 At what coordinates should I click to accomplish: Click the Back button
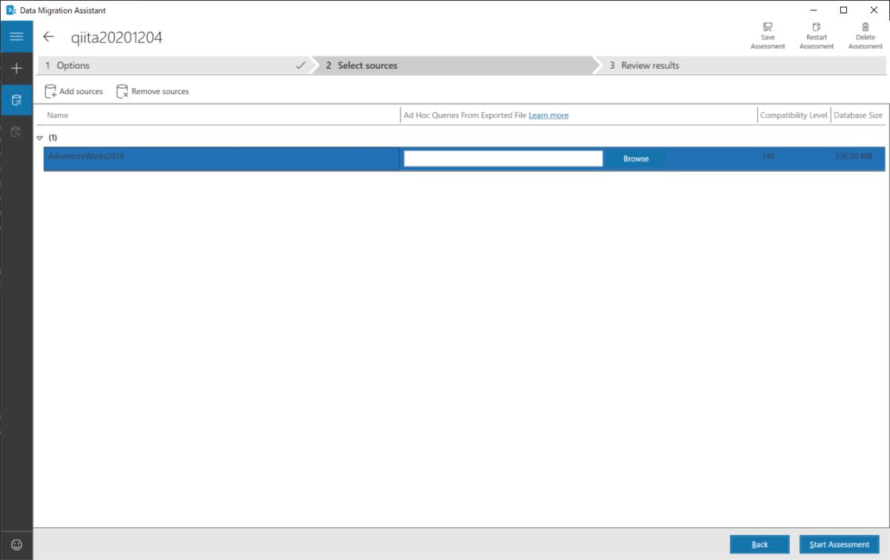click(x=759, y=544)
